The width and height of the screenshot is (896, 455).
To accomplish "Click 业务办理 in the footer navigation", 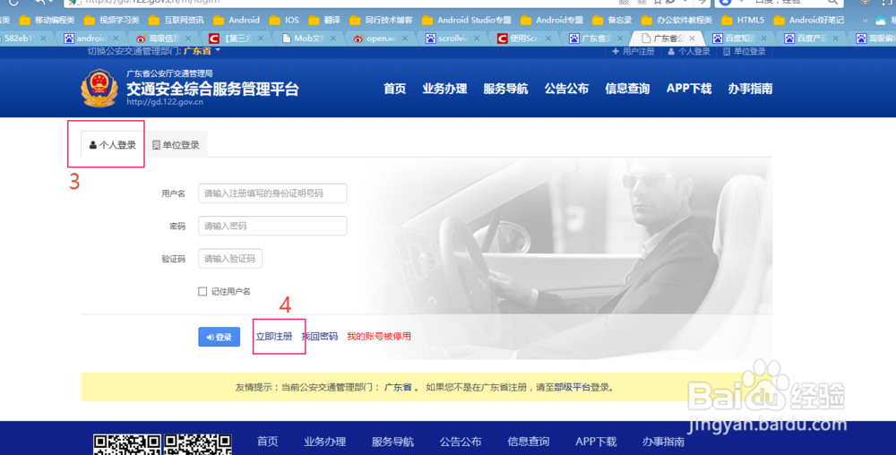I will point(324,442).
